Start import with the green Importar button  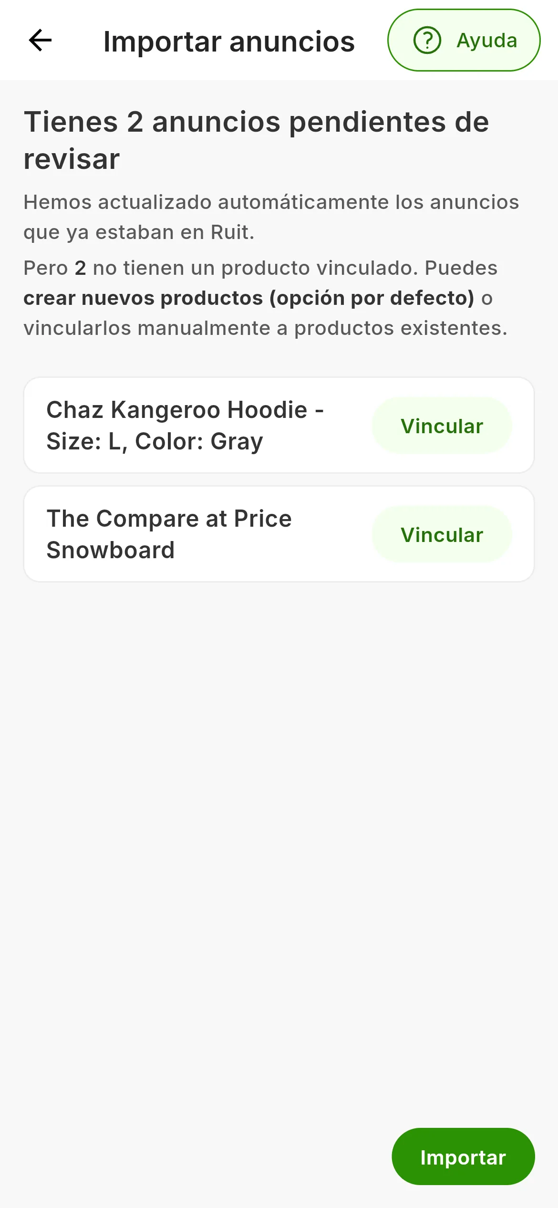[463, 1157]
